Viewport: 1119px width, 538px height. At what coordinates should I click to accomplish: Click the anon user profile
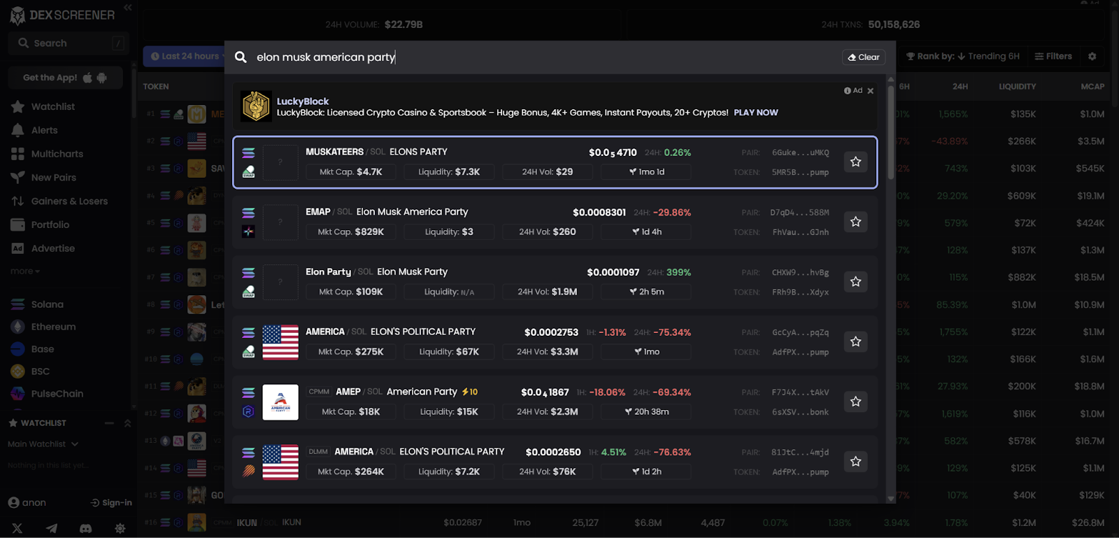pyautogui.click(x=27, y=502)
